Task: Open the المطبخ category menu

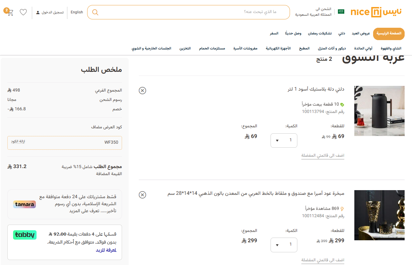Action: point(304,48)
